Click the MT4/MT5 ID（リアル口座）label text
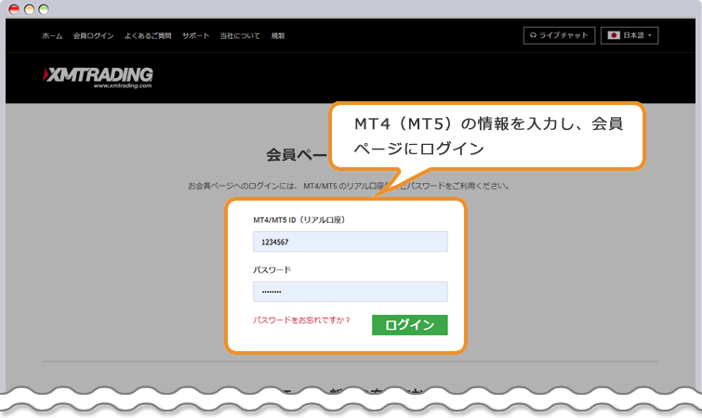Viewport: 702px width, 418px height. pos(299,220)
